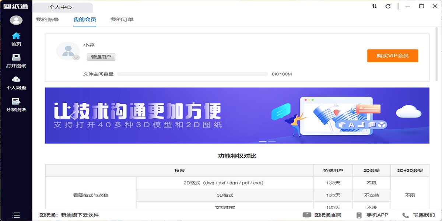Click the 分享图纸 share icon
The image size is (442, 221).
16,101
